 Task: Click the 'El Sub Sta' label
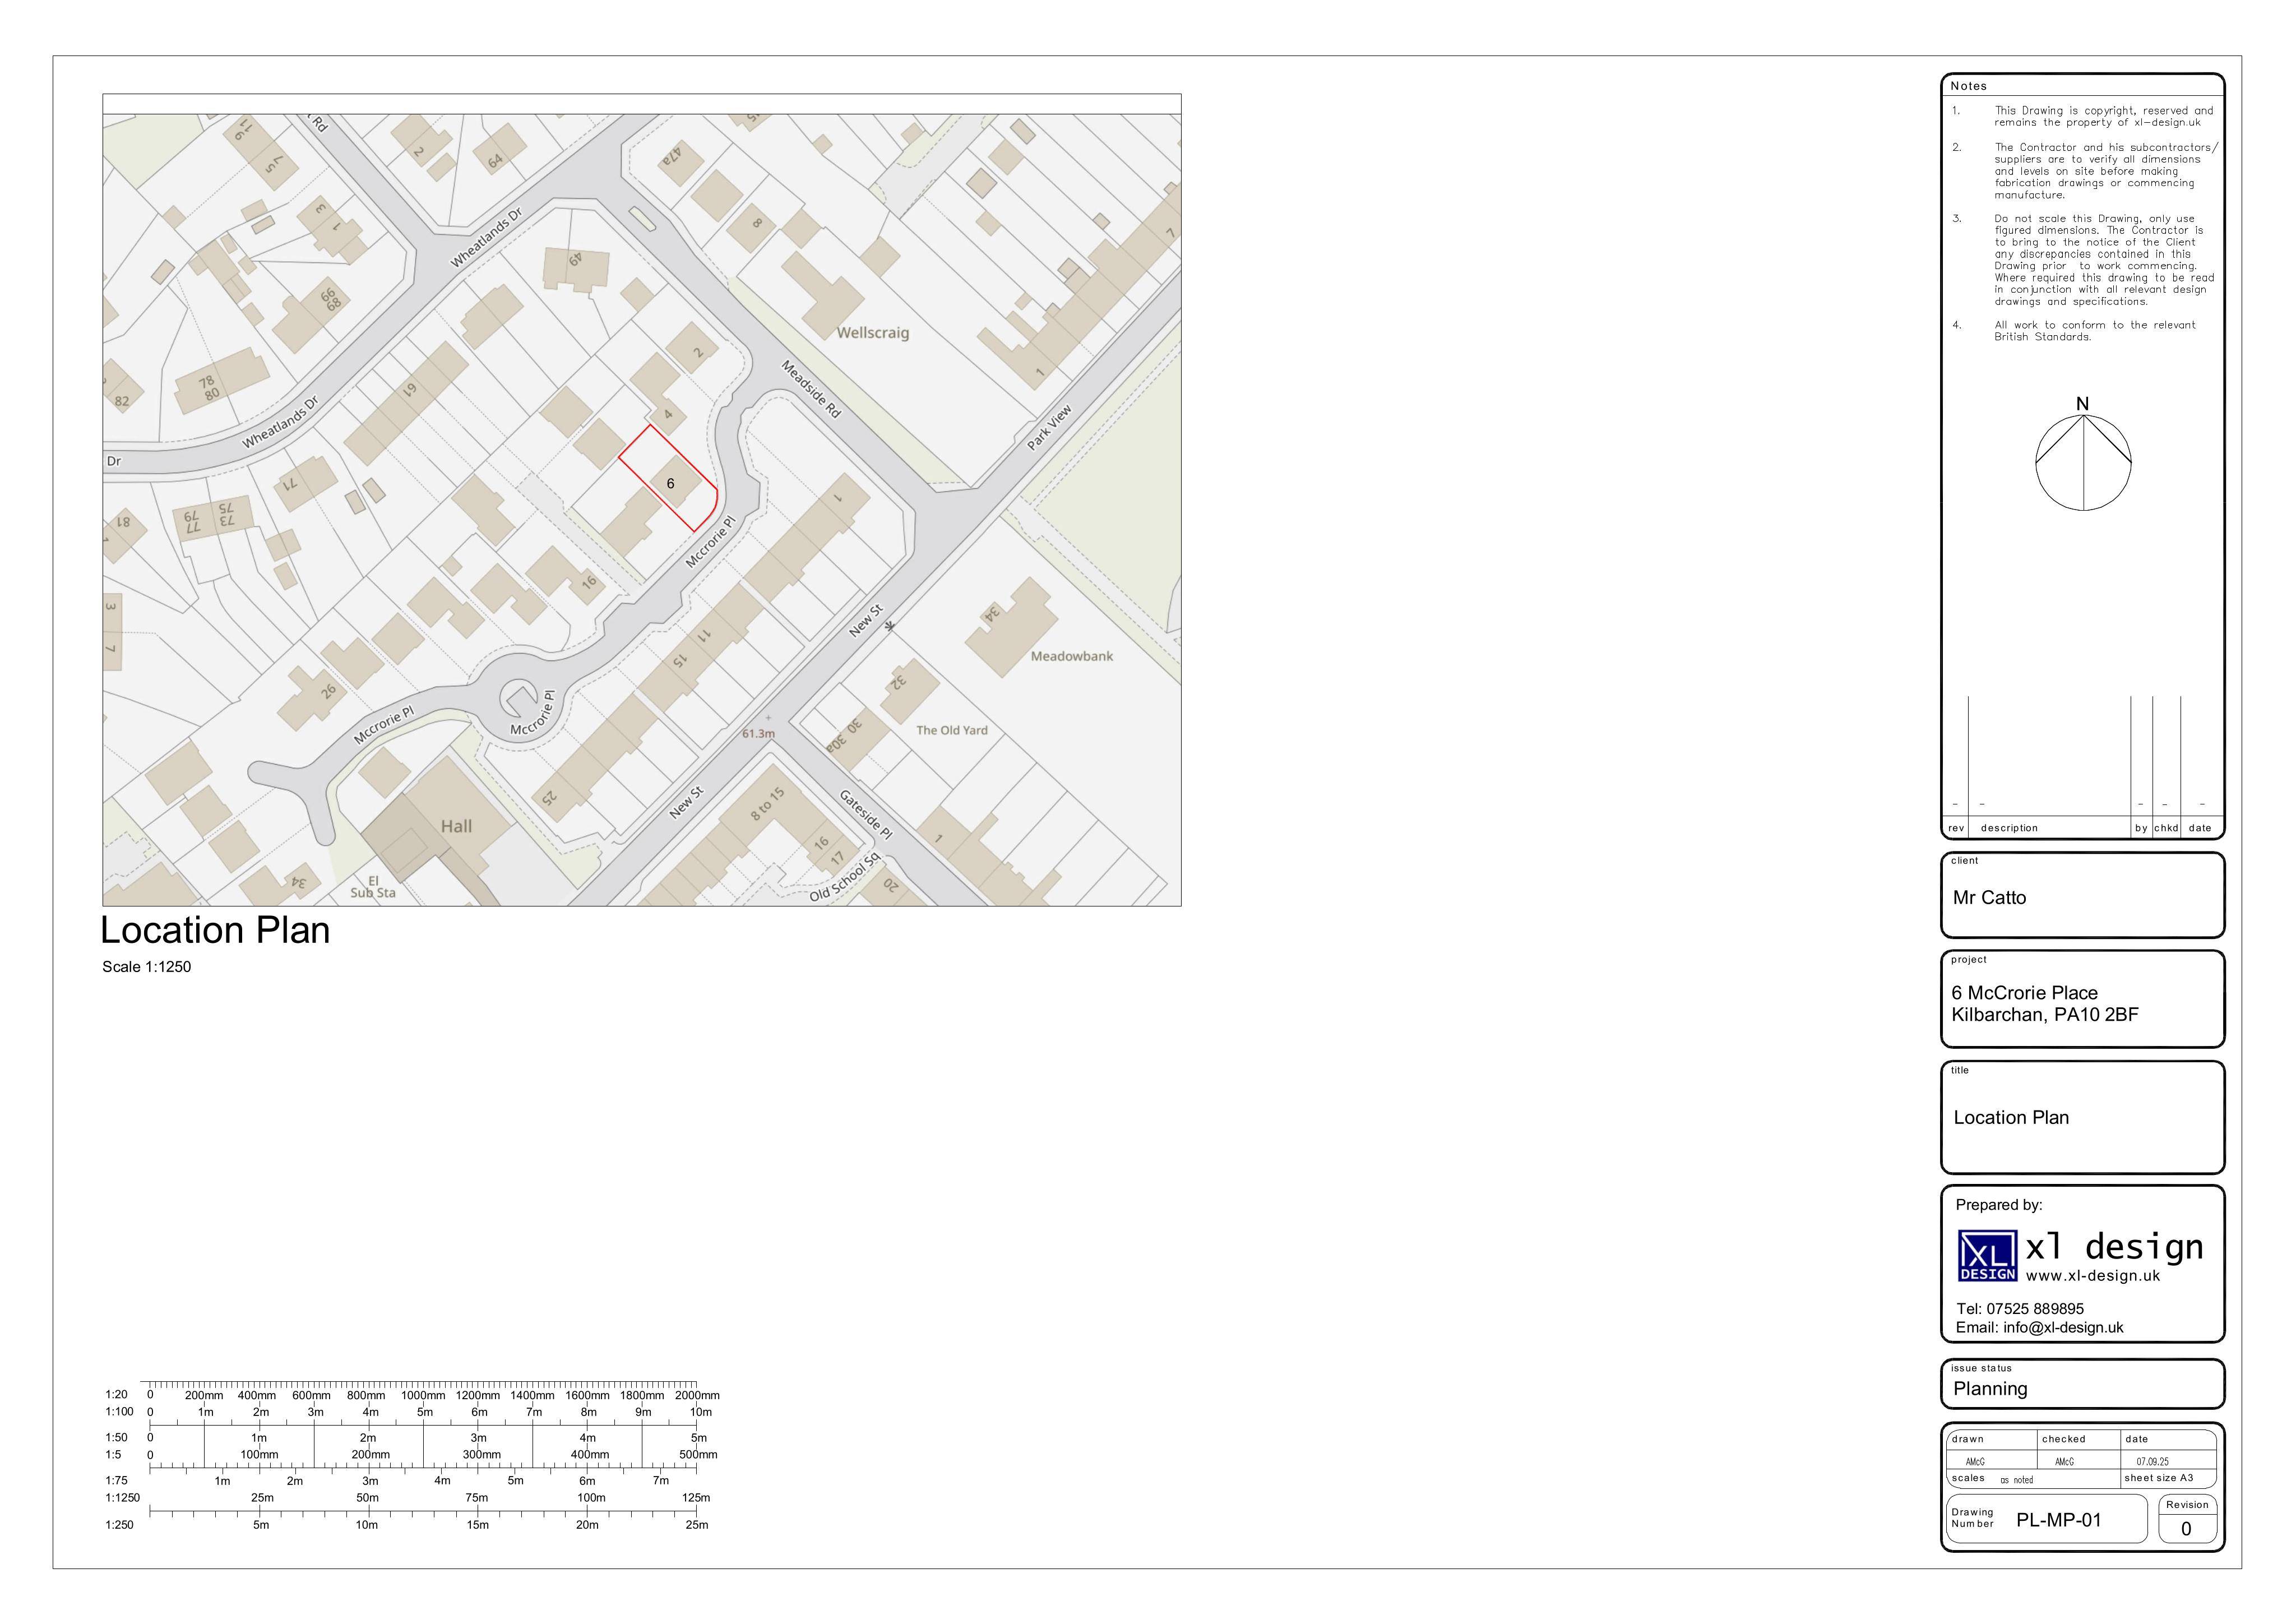click(x=373, y=887)
